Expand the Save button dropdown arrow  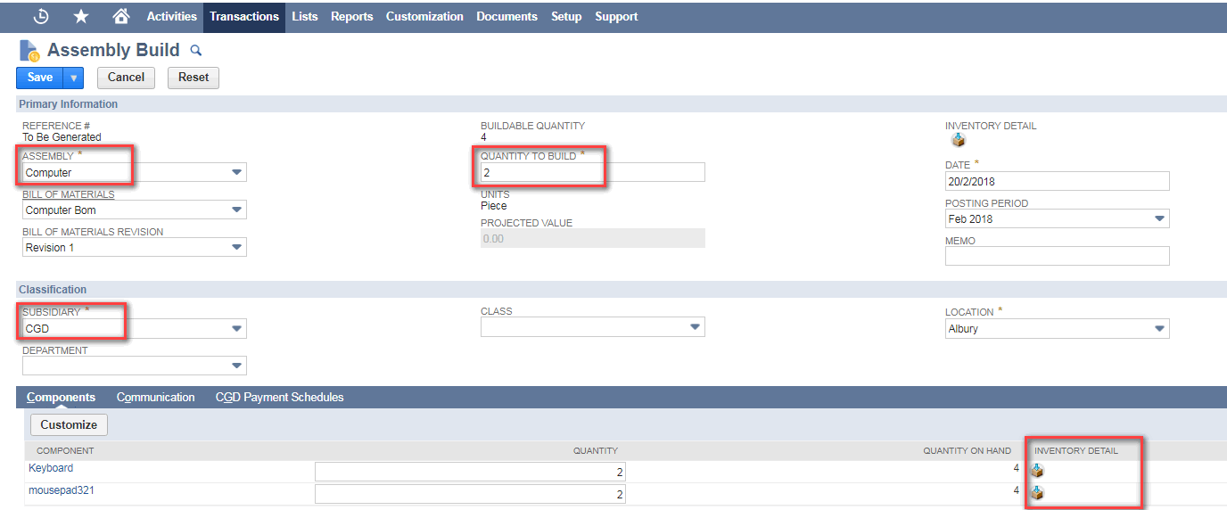pos(74,78)
